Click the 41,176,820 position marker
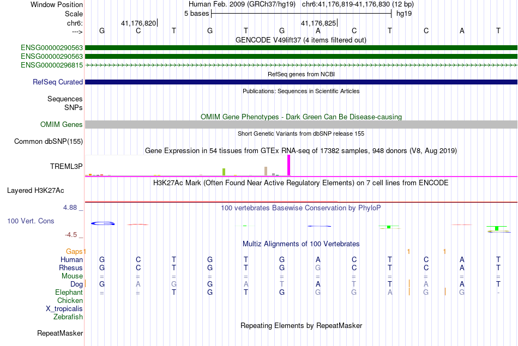Image resolution: width=518 pixels, height=346 pixels. 138,23
